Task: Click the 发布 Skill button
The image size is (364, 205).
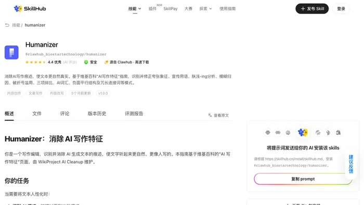Action: click(x=312, y=9)
